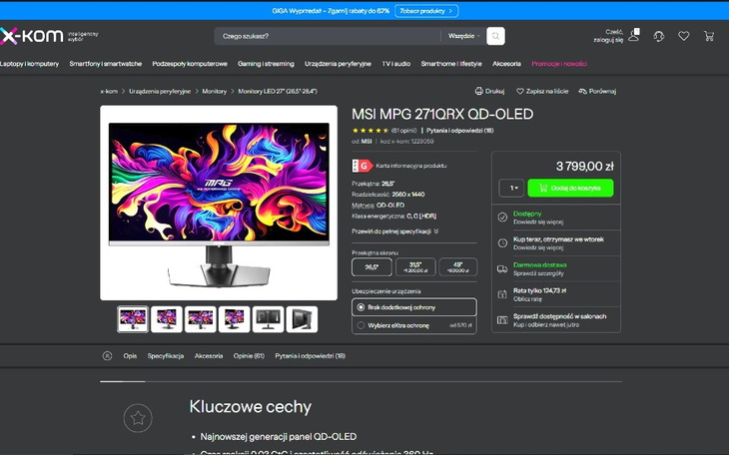Open Akcesoria menu in top navigation

coord(506,64)
